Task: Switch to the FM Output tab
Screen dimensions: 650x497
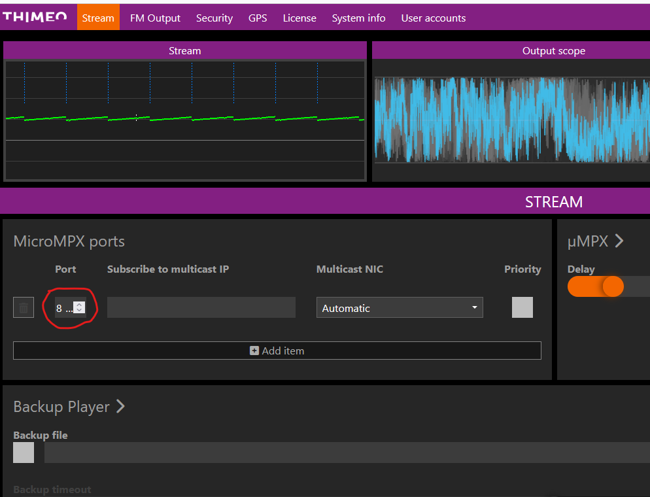Action: (155, 18)
